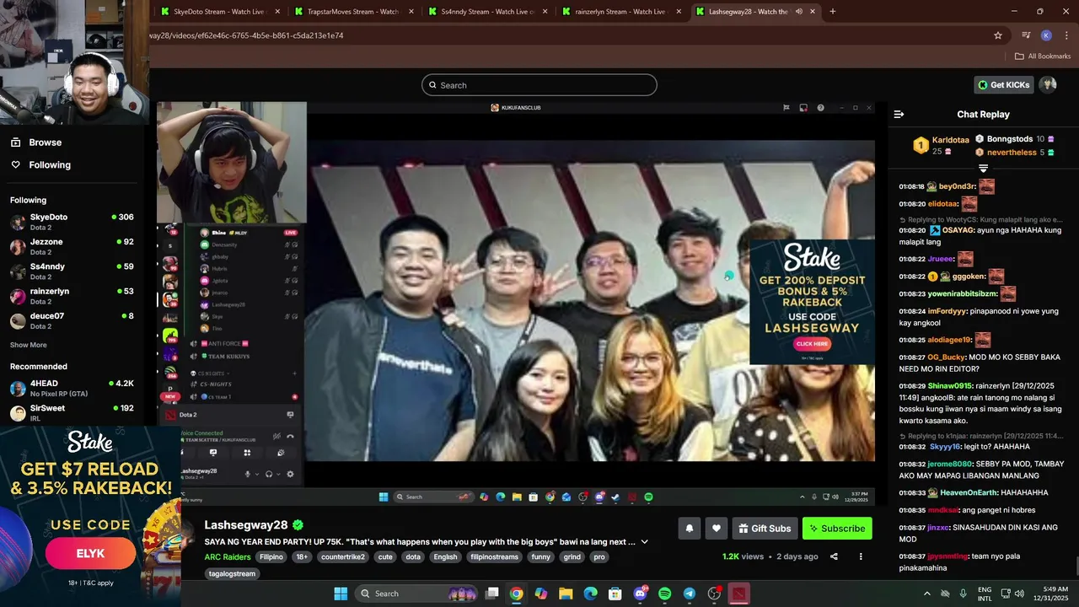The width and height of the screenshot is (1079, 607).
Task: Collapse chat replay with the arrow icon
Action: click(899, 114)
